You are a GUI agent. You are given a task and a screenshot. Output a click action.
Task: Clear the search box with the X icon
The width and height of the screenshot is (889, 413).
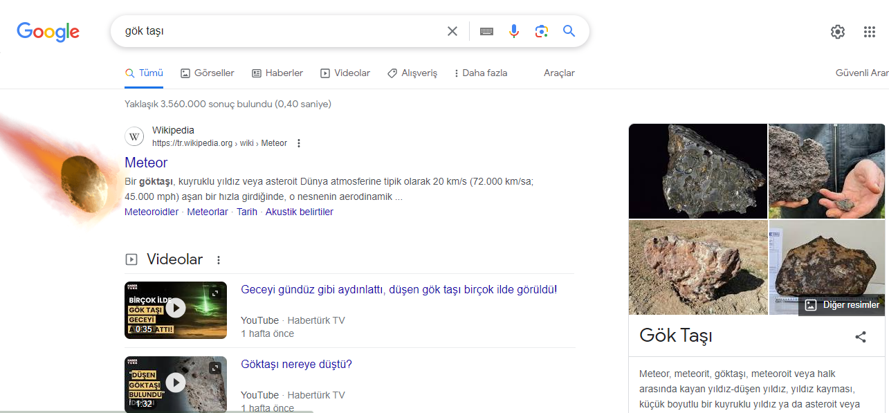tap(452, 31)
